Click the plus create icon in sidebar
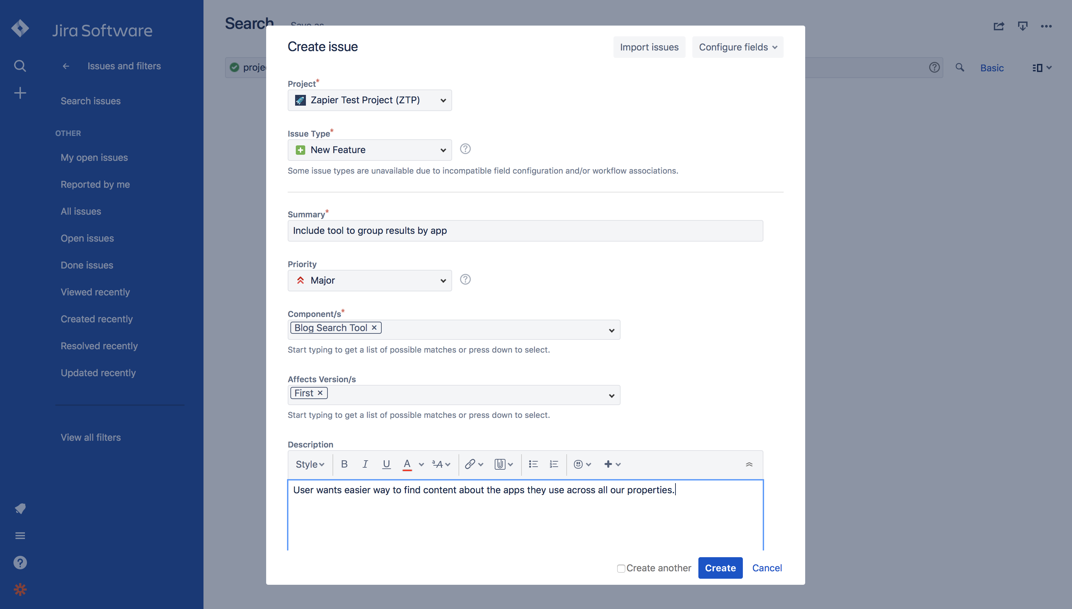Viewport: 1072px width, 609px height. 20,93
